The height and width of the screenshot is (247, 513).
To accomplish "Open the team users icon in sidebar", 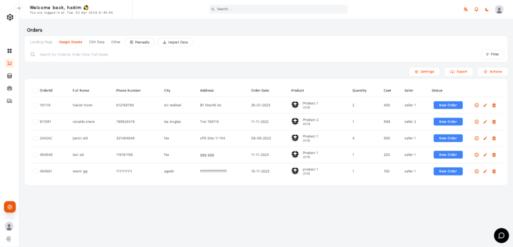I will [x=10, y=88].
